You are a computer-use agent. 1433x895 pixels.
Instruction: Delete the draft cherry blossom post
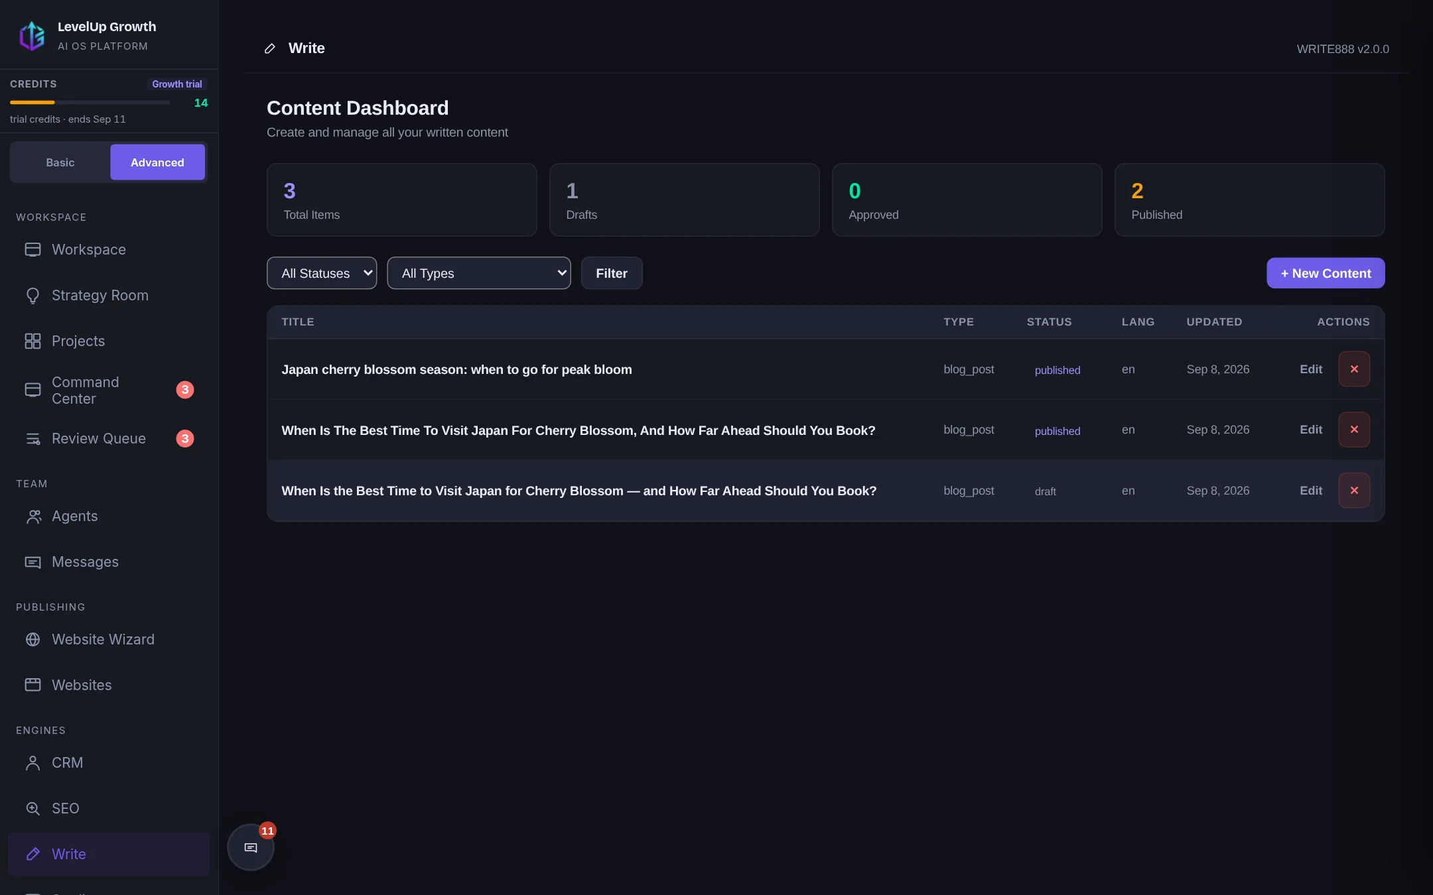pos(1354,491)
